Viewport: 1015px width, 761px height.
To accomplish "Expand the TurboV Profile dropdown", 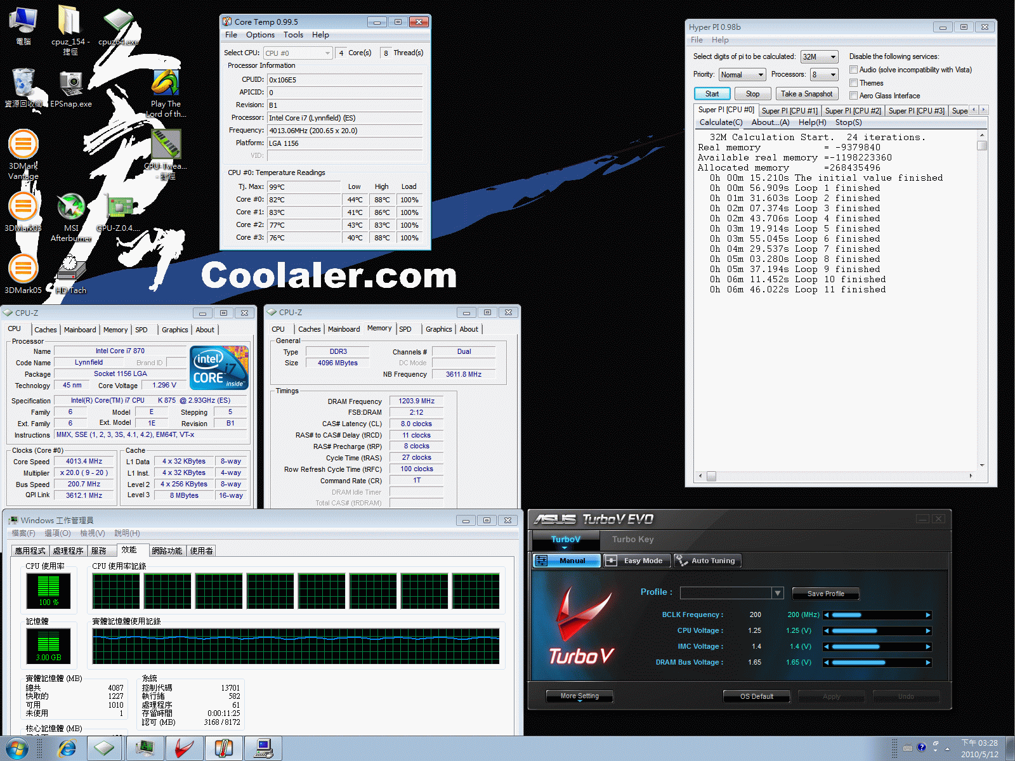I will [777, 593].
